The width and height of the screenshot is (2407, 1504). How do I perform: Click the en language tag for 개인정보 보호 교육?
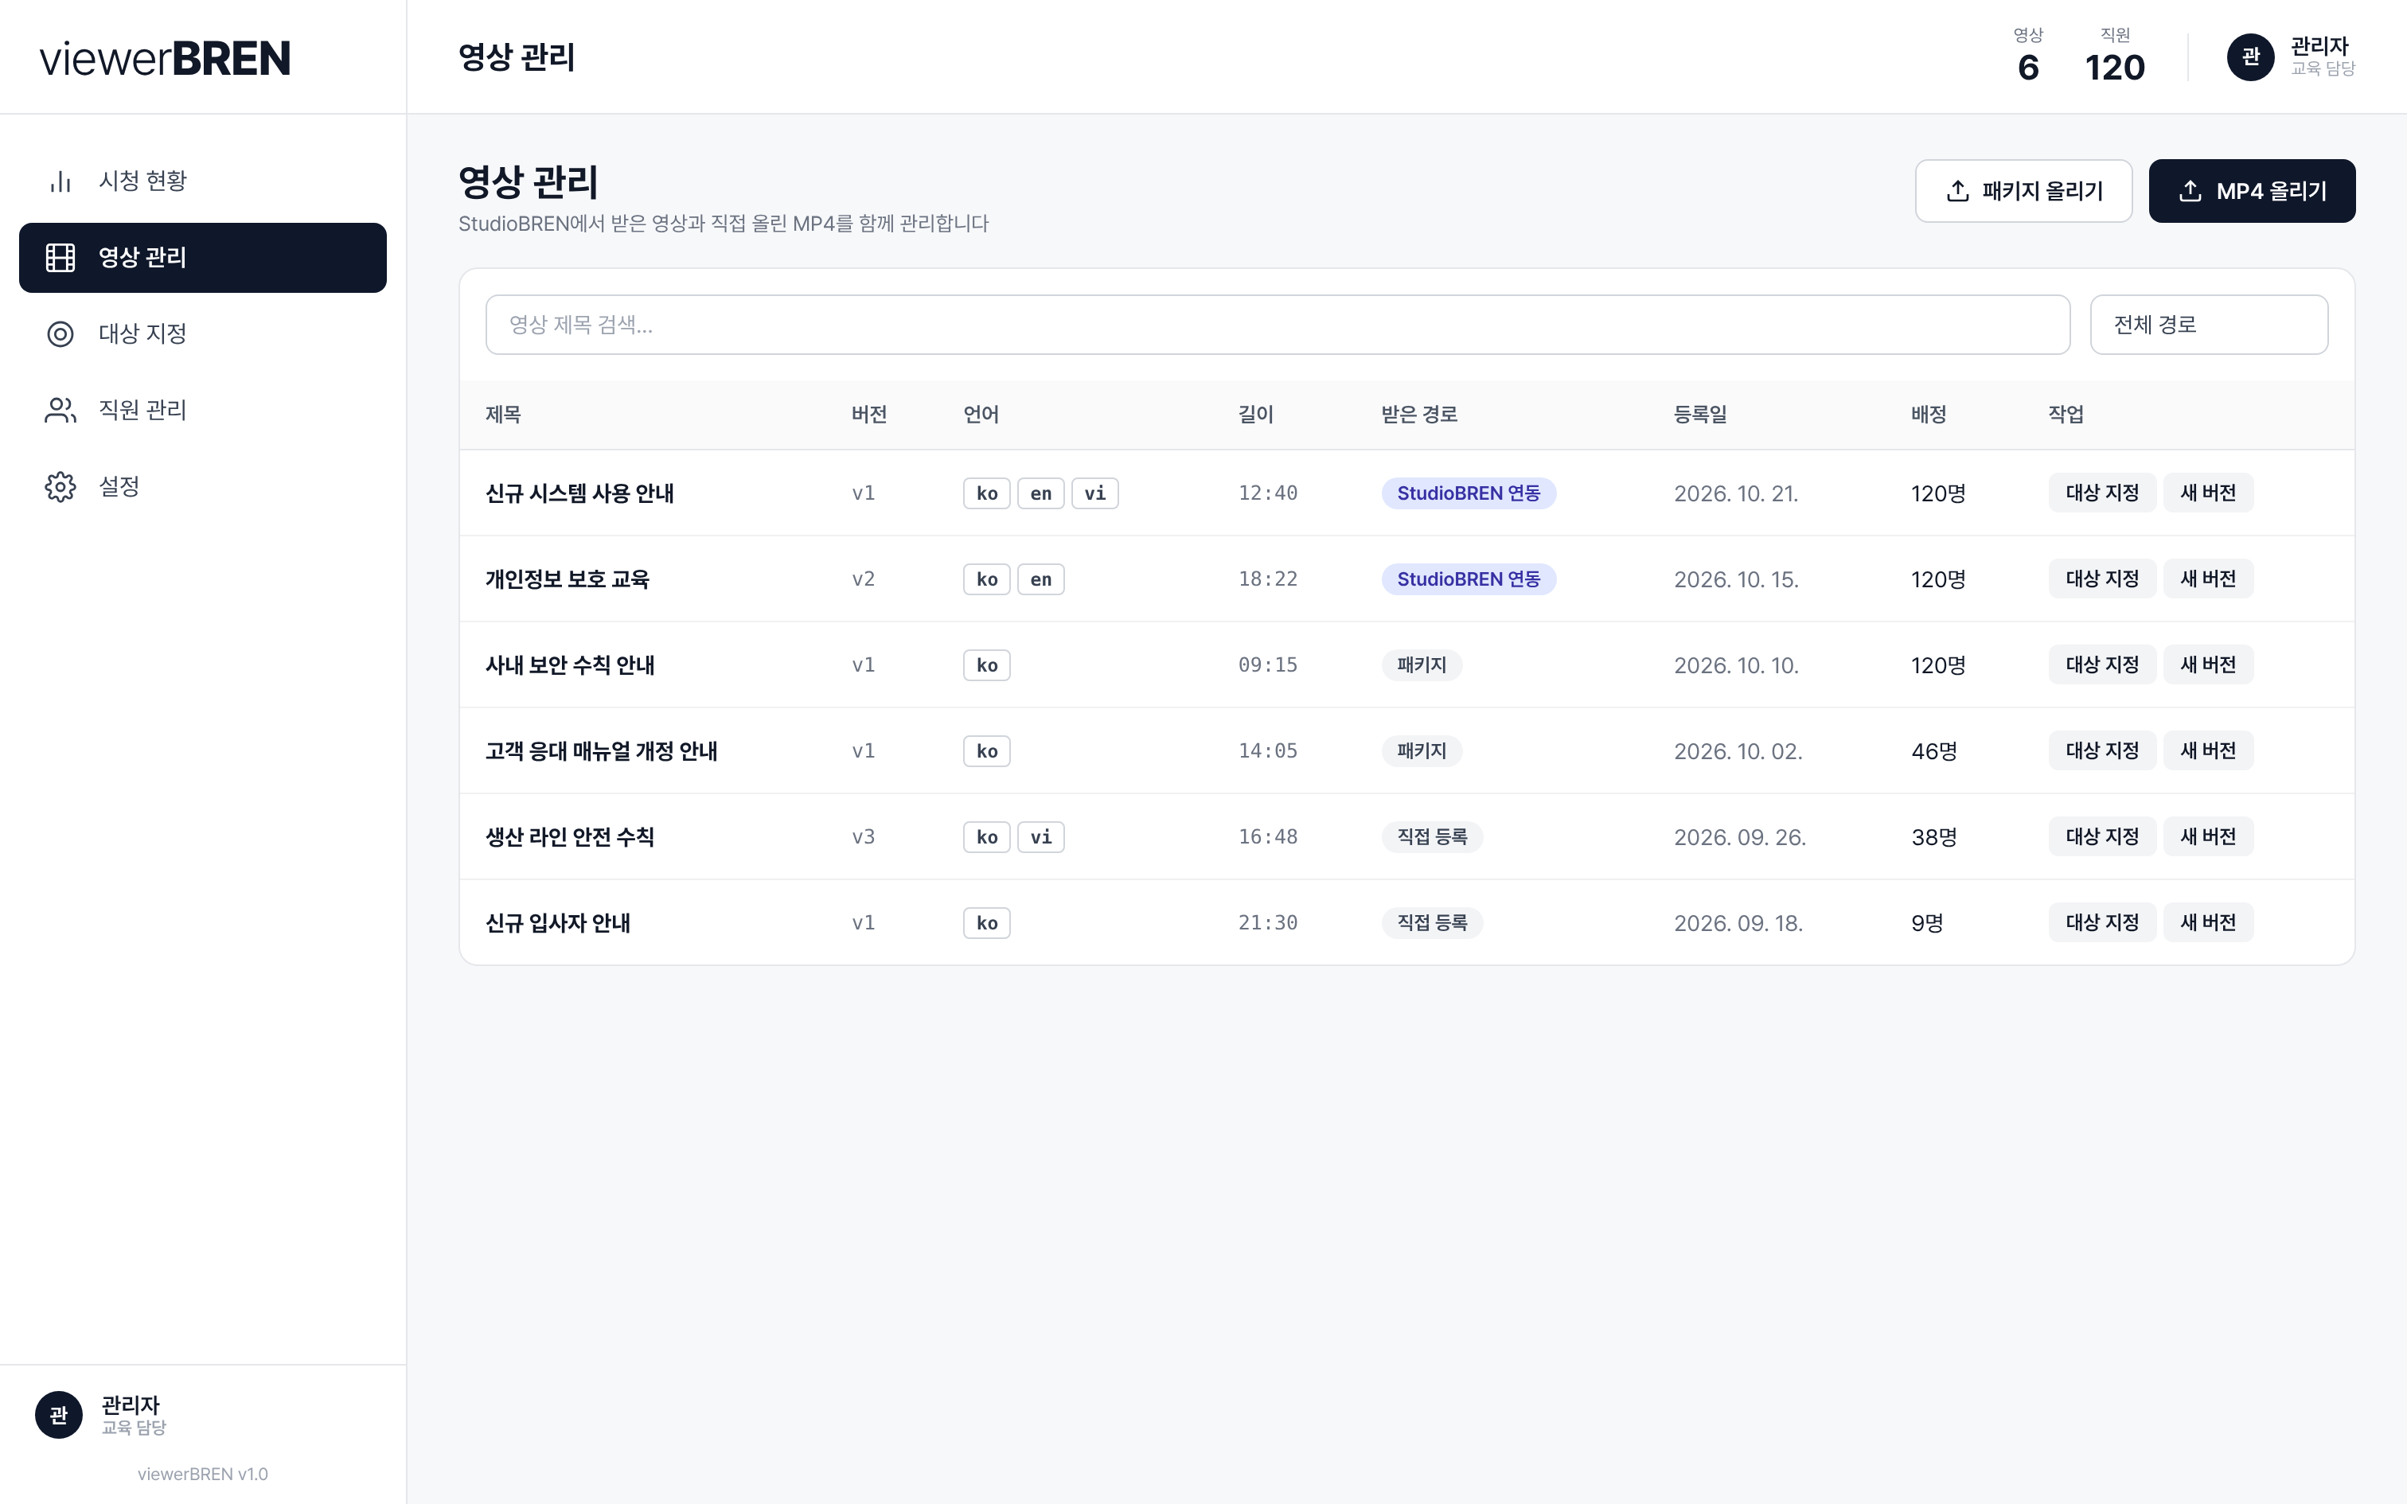1040,579
